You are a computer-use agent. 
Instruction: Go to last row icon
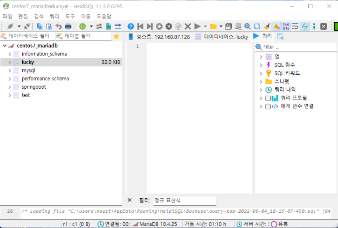click(150, 27)
